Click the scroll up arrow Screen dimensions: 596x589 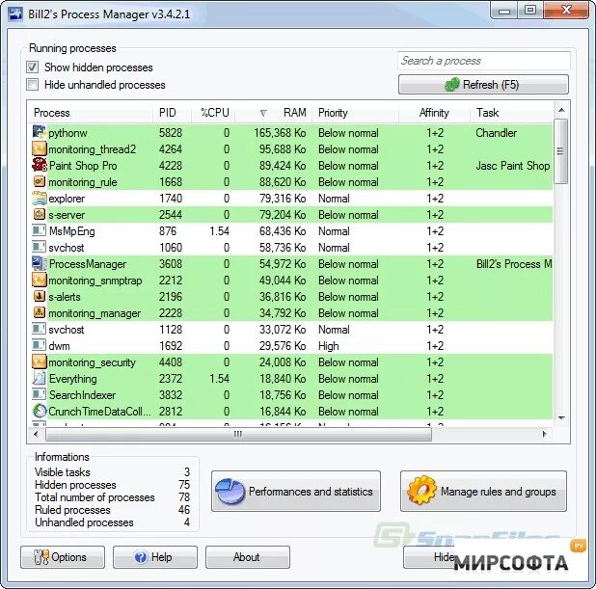coord(561,111)
